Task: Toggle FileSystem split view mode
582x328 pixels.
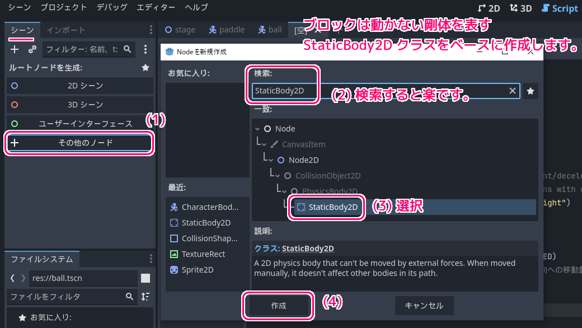Action: tap(145, 278)
